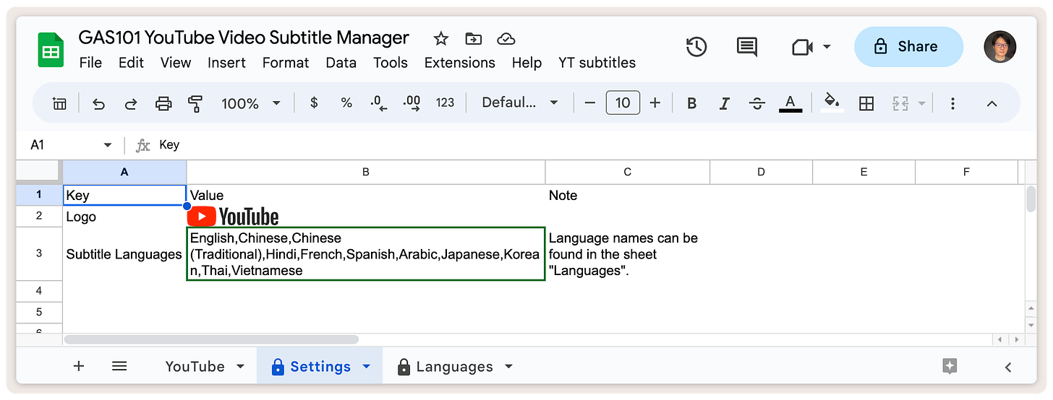Open the name box dropdown
1053x400 pixels.
[x=108, y=145]
